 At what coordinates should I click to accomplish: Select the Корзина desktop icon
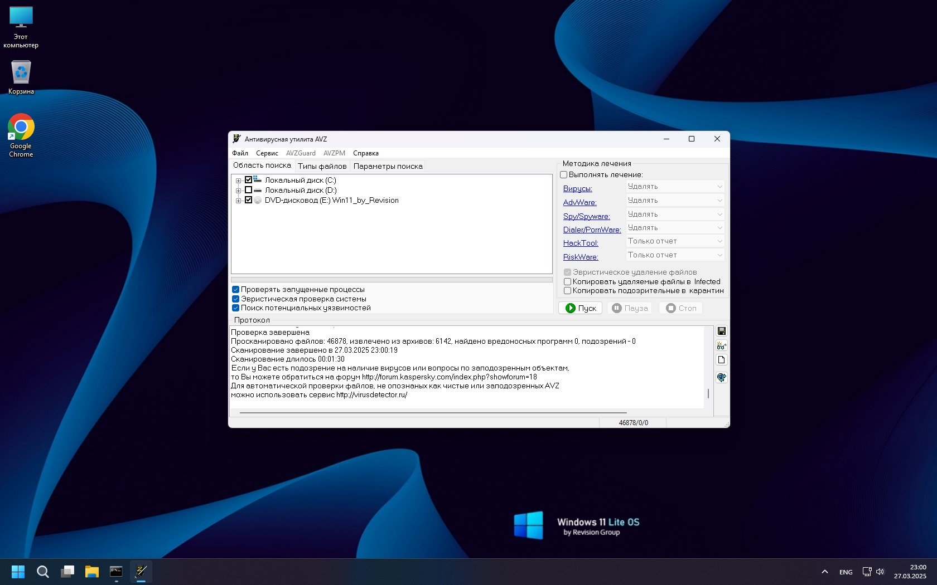pyautogui.click(x=21, y=77)
